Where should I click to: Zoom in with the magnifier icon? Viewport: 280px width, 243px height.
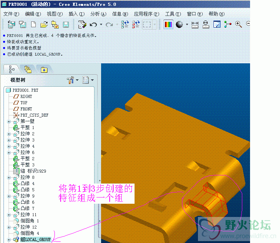pyautogui.click(x=238, y=24)
